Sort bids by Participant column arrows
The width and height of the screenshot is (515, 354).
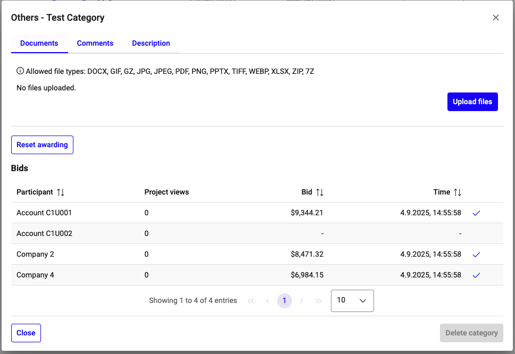pyautogui.click(x=61, y=192)
